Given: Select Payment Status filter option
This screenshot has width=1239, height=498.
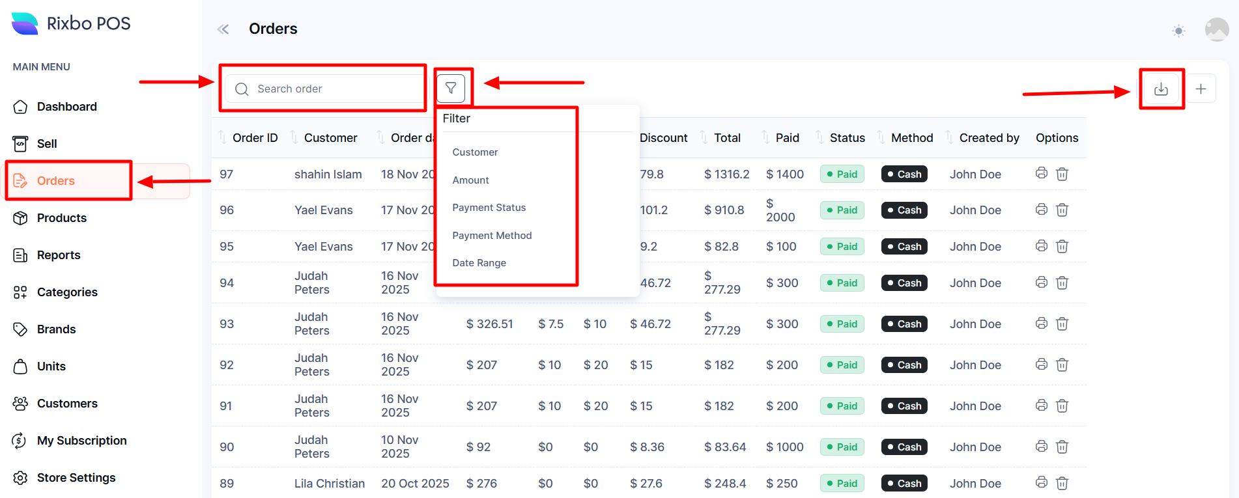Looking at the screenshot, I should click(x=489, y=208).
